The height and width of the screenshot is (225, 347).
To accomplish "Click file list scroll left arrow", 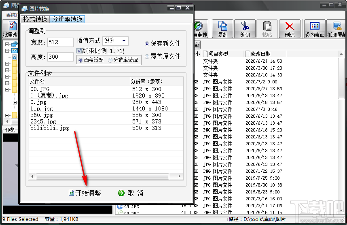I will 32,176.
